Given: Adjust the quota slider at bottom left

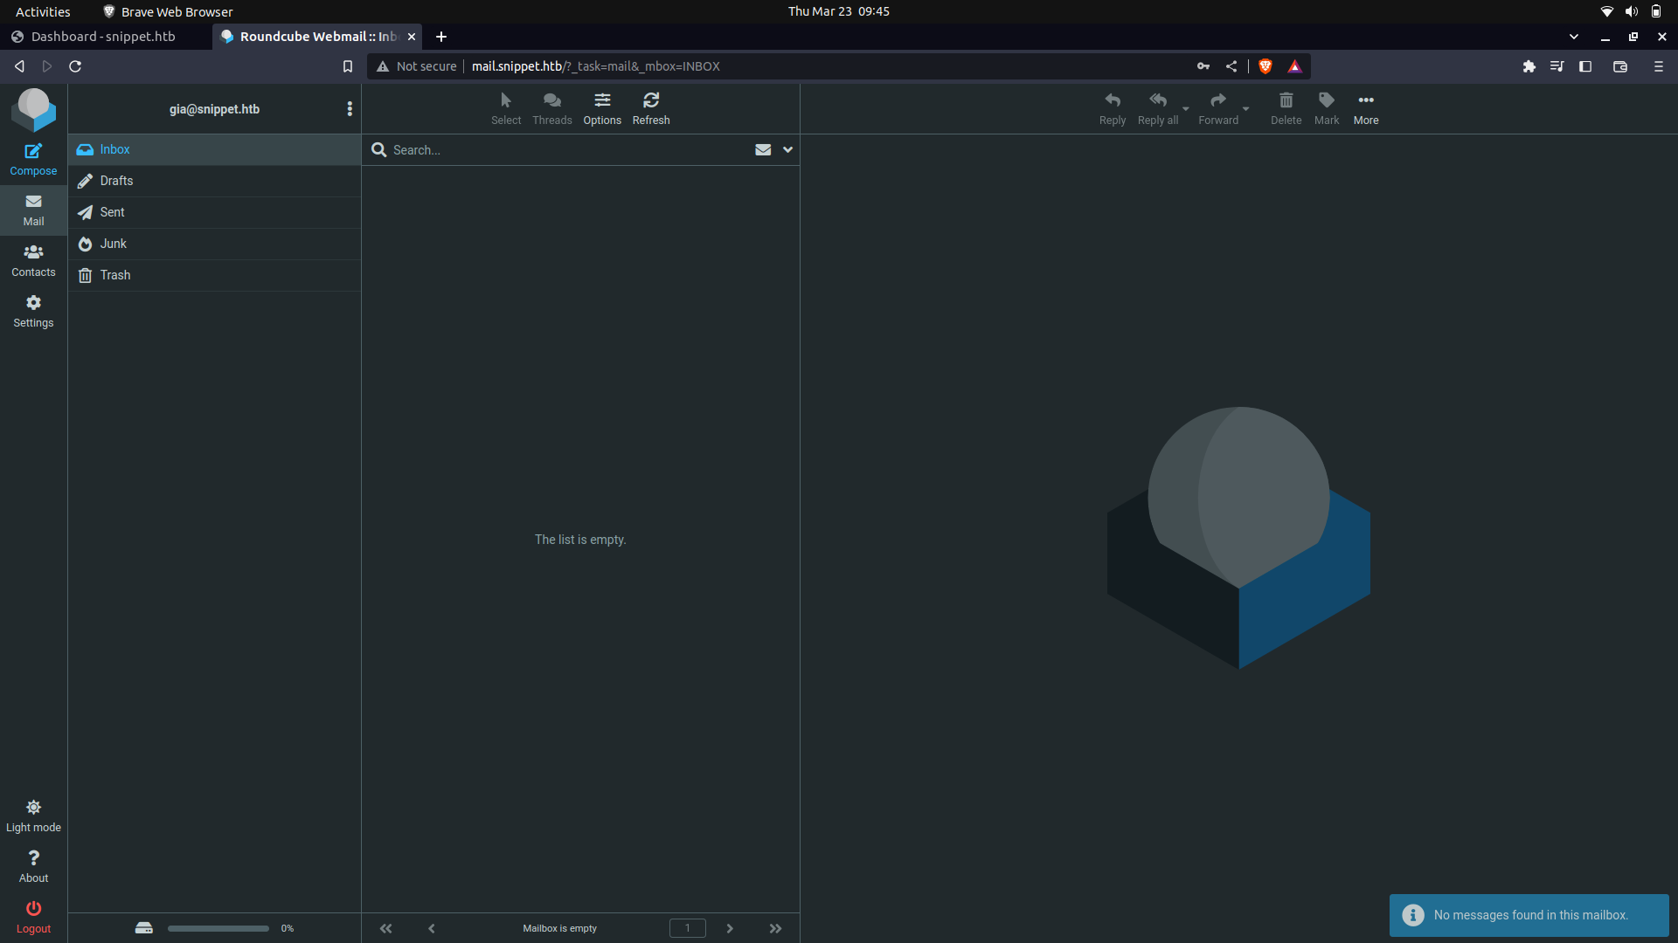Looking at the screenshot, I should [218, 928].
